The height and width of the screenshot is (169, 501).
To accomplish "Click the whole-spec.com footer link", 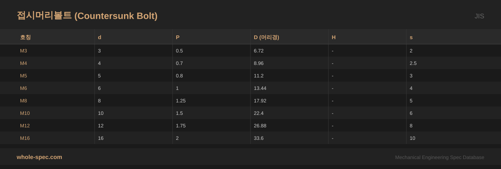I will pos(39,157).
